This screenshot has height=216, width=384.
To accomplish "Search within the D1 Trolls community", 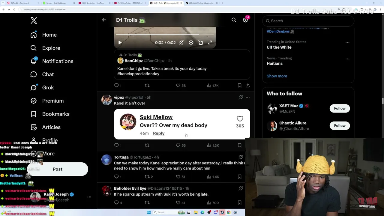I will point(234,20).
